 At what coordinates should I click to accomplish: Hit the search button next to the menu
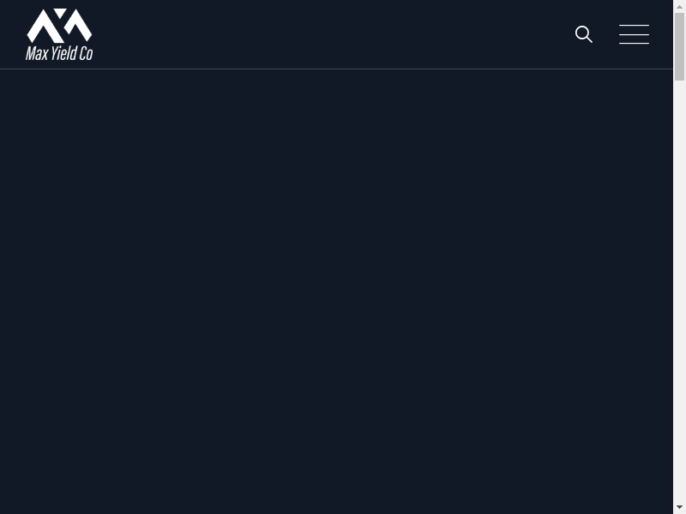pyautogui.click(x=584, y=34)
